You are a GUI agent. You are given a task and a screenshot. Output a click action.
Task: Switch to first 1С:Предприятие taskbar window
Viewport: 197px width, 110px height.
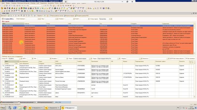coord(36,108)
